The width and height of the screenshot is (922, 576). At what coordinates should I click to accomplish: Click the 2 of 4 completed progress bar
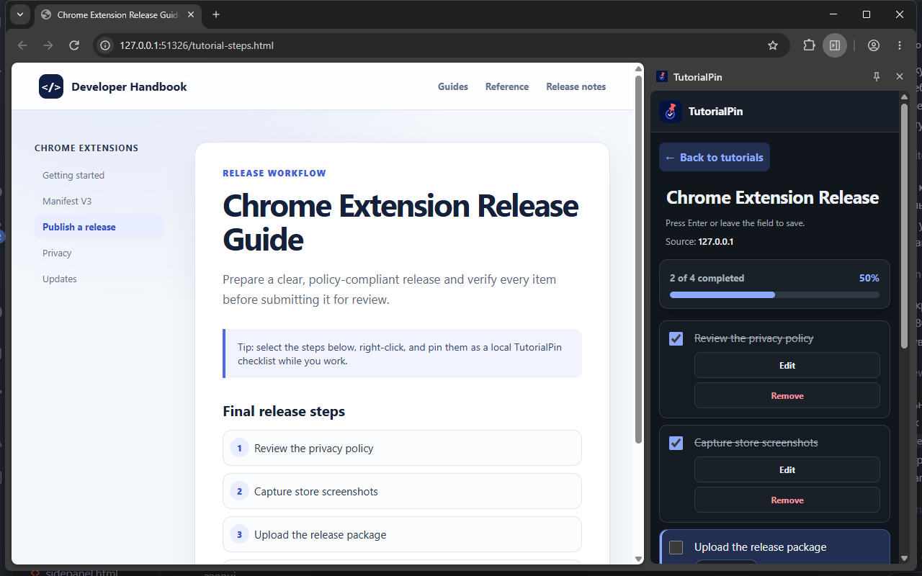click(x=774, y=294)
